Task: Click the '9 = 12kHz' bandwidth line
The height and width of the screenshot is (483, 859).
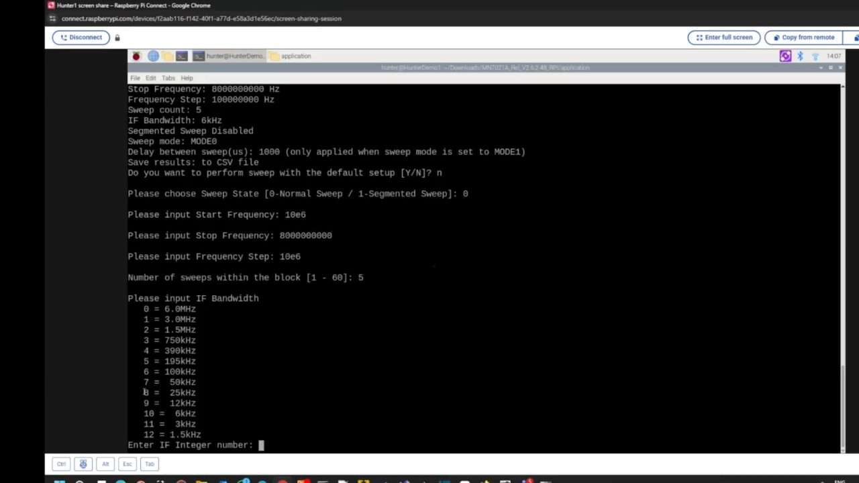Action: [170, 403]
